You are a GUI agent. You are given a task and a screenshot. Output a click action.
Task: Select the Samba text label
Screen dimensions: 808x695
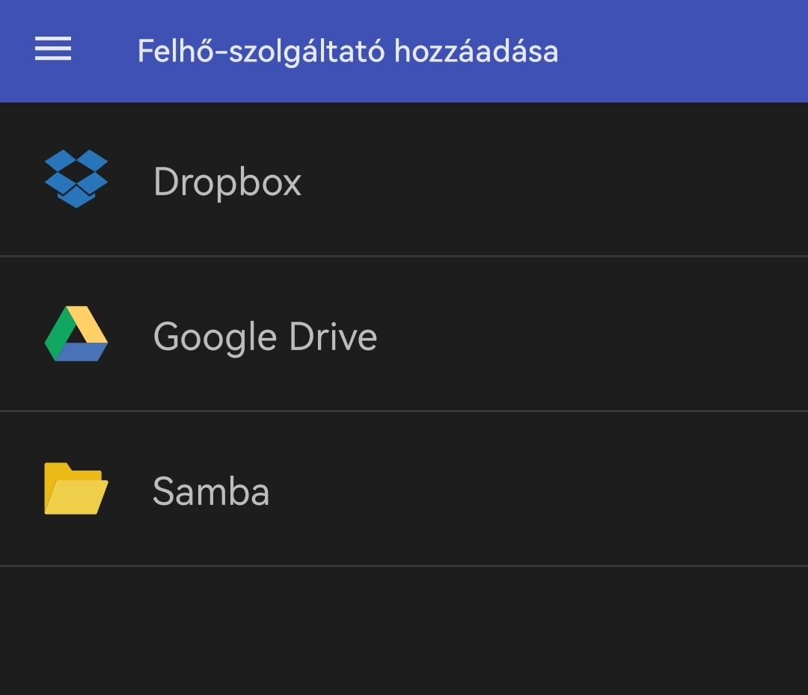tap(211, 492)
